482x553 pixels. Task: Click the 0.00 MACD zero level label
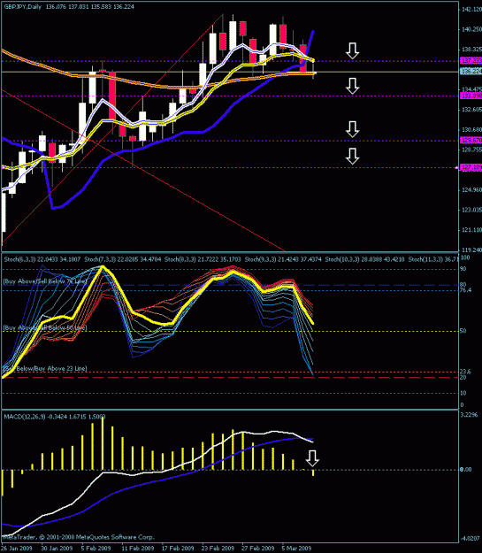coord(466,470)
